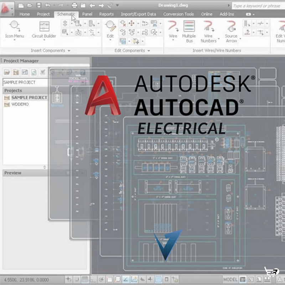Click the arrow left of the search box
285x285 pixels.
[x=229, y=6]
